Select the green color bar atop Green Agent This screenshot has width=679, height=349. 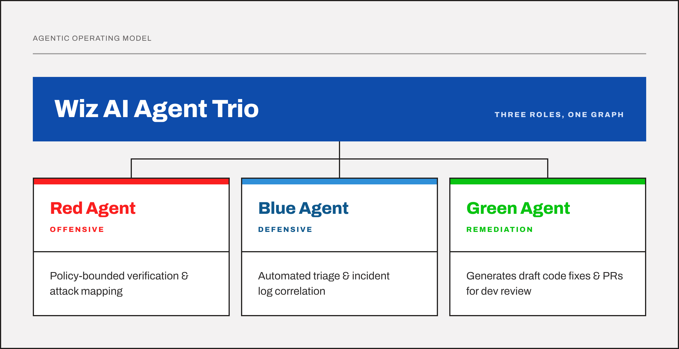tap(548, 181)
